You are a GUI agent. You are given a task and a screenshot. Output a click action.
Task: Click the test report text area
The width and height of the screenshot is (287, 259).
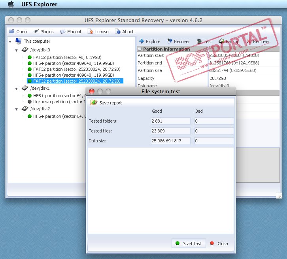pyautogui.click(x=161, y=191)
